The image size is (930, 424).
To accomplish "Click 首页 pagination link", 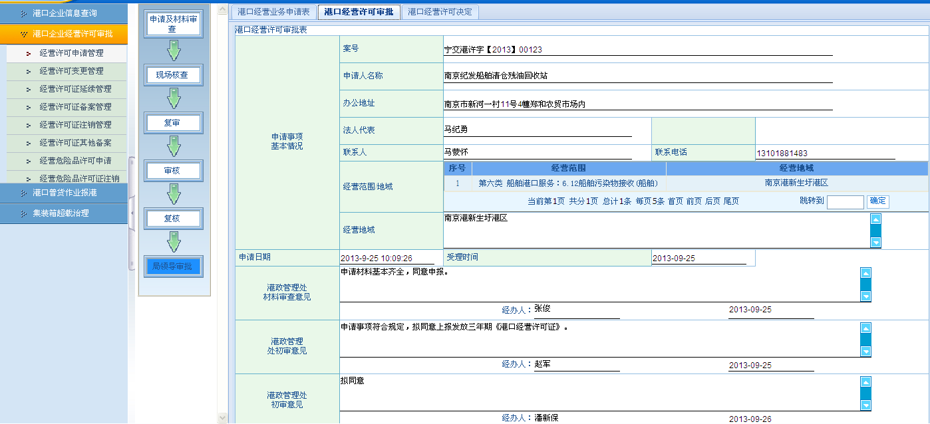I will (675, 201).
